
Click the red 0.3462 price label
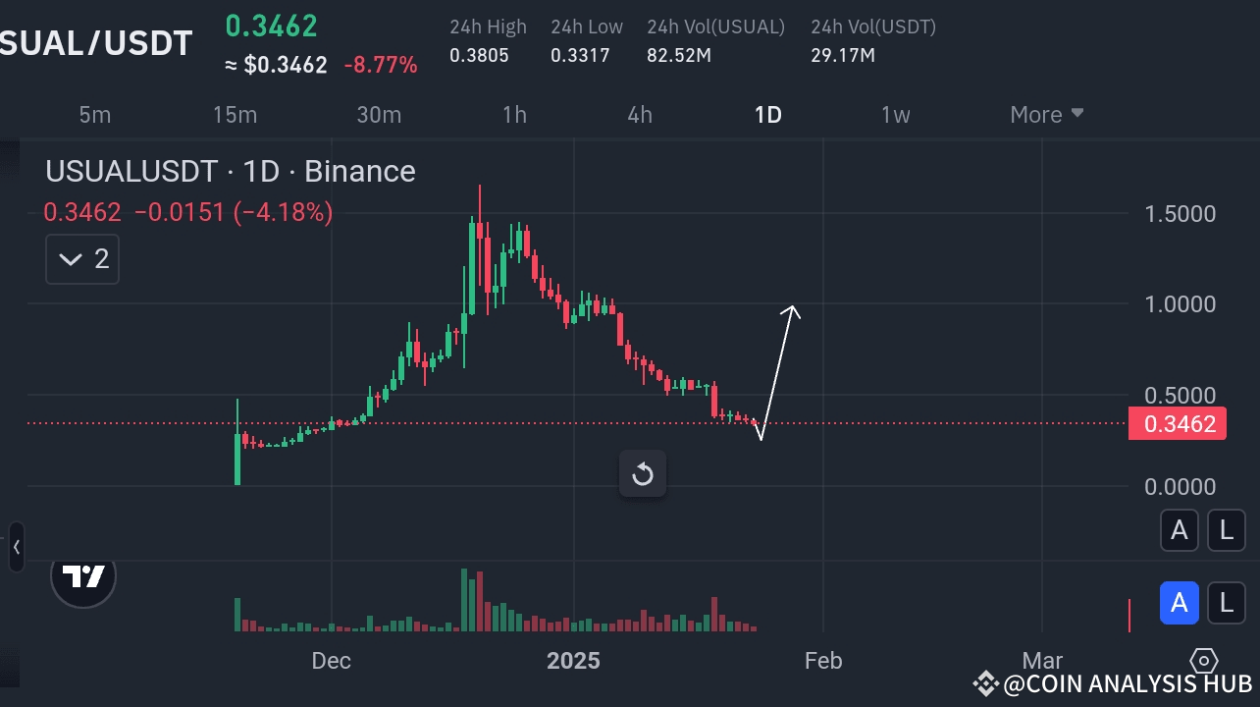[x=1178, y=423]
